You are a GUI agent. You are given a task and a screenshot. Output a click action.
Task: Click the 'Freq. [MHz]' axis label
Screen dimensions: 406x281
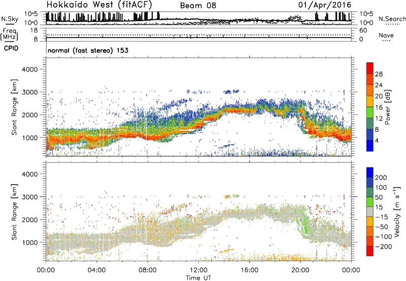pyautogui.click(x=9, y=34)
